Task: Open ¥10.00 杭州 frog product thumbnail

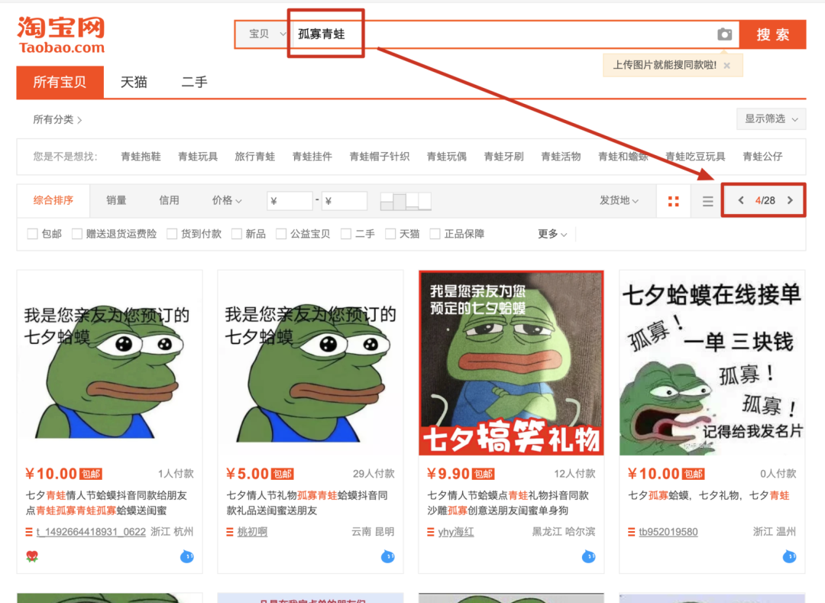Action: coord(109,363)
